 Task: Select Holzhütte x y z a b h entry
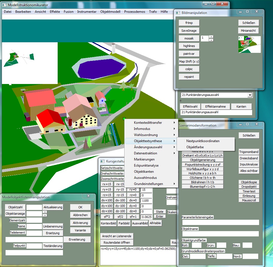coord(203,173)
